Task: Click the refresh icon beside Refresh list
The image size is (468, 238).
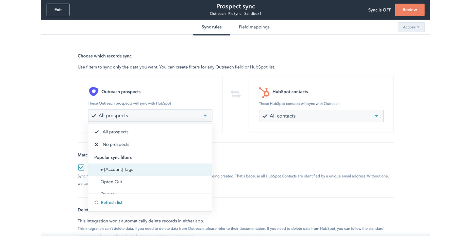Action: coord(96,202)
